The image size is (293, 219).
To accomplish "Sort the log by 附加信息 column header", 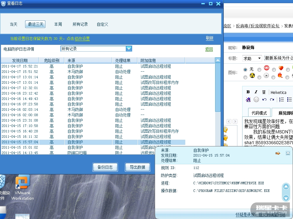I will point(161,60).
